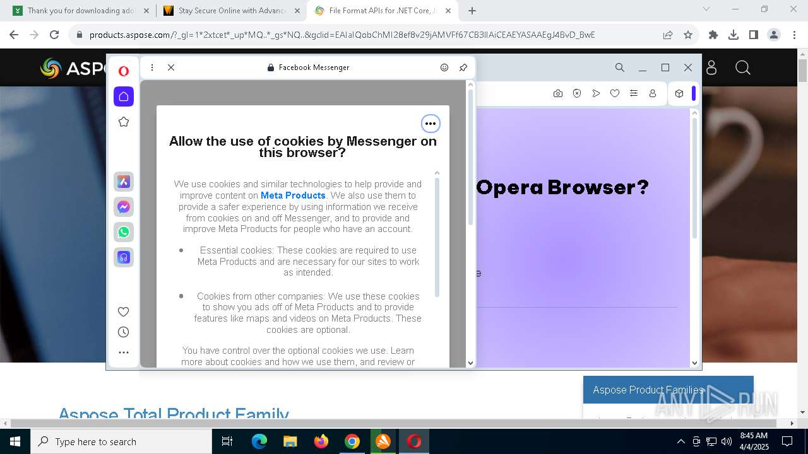
Task: Open Task View on the taskbar
Action: tap(227, 441)
